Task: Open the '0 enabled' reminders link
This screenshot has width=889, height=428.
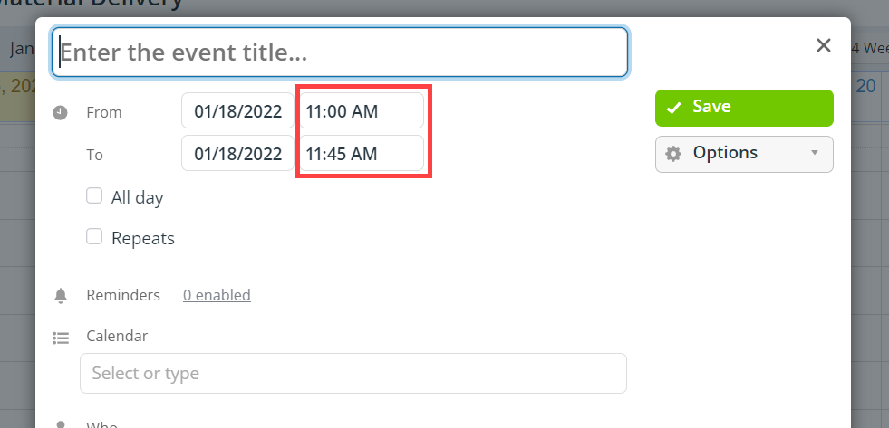Action: tap(217, 295)
